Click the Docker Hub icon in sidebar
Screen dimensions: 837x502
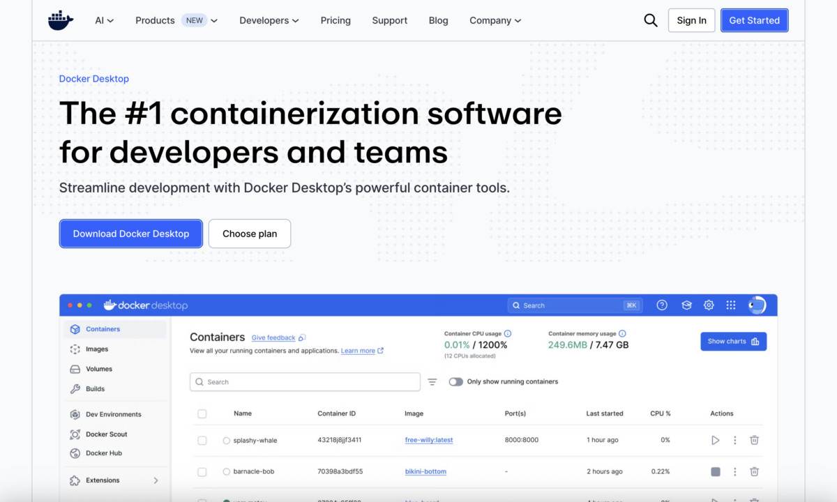point(75,453)
